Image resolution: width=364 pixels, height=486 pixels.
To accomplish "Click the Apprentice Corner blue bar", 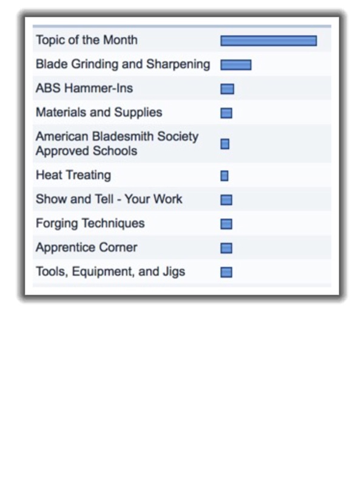I will [x=226, y=248].
